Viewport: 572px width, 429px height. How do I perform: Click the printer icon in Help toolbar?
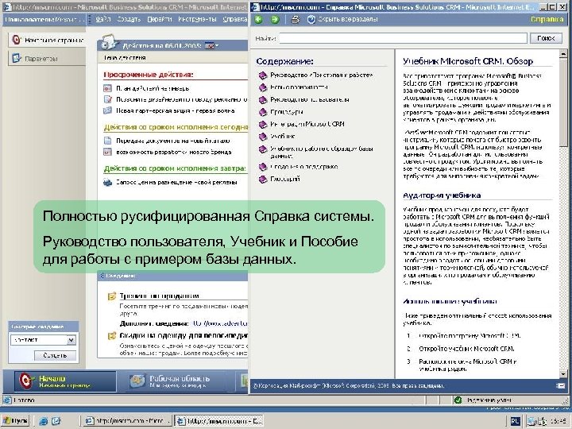click(295, 20)
